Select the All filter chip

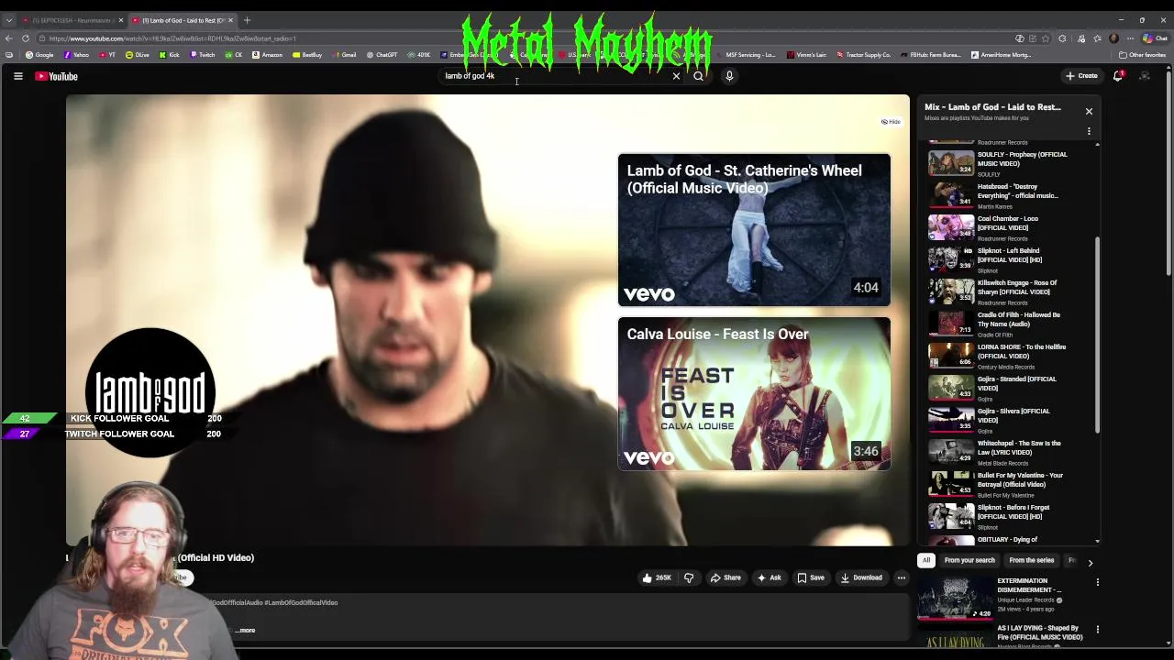(x=926, y=560)
